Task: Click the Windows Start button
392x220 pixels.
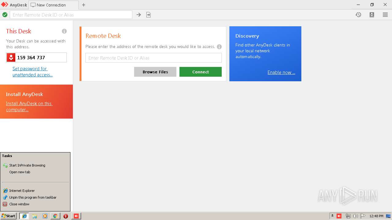Action: click(x=9, y=216)
